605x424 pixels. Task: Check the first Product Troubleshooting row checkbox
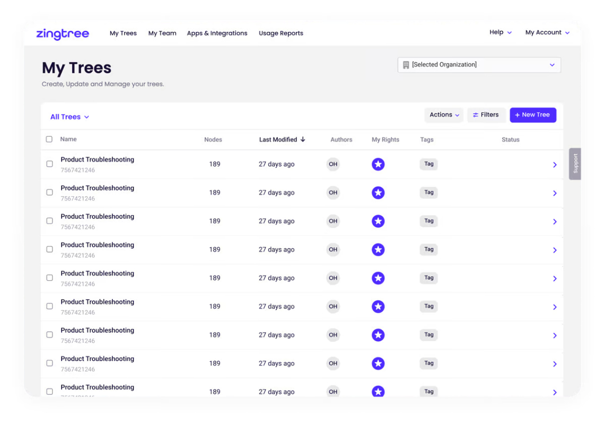[49, 164]
